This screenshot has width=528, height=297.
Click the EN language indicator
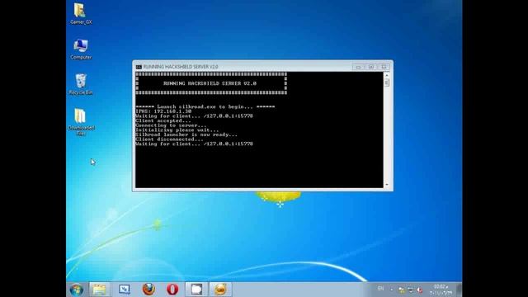(x=380, y=289)
